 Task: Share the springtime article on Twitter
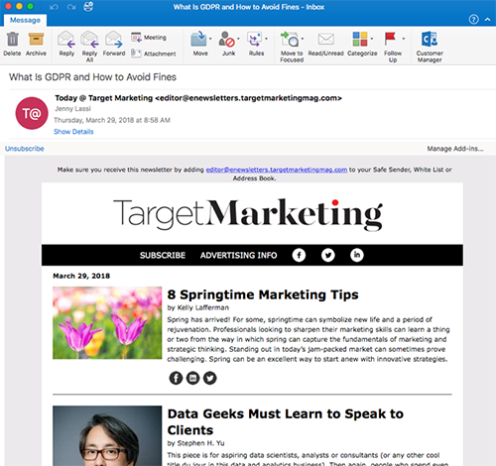point(209,378)
